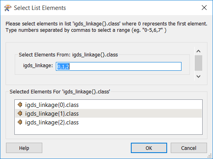Click the FME application icon in title bar
This screenshot has height=159, width=213.
pyautogui.click(x=8, y=8)
